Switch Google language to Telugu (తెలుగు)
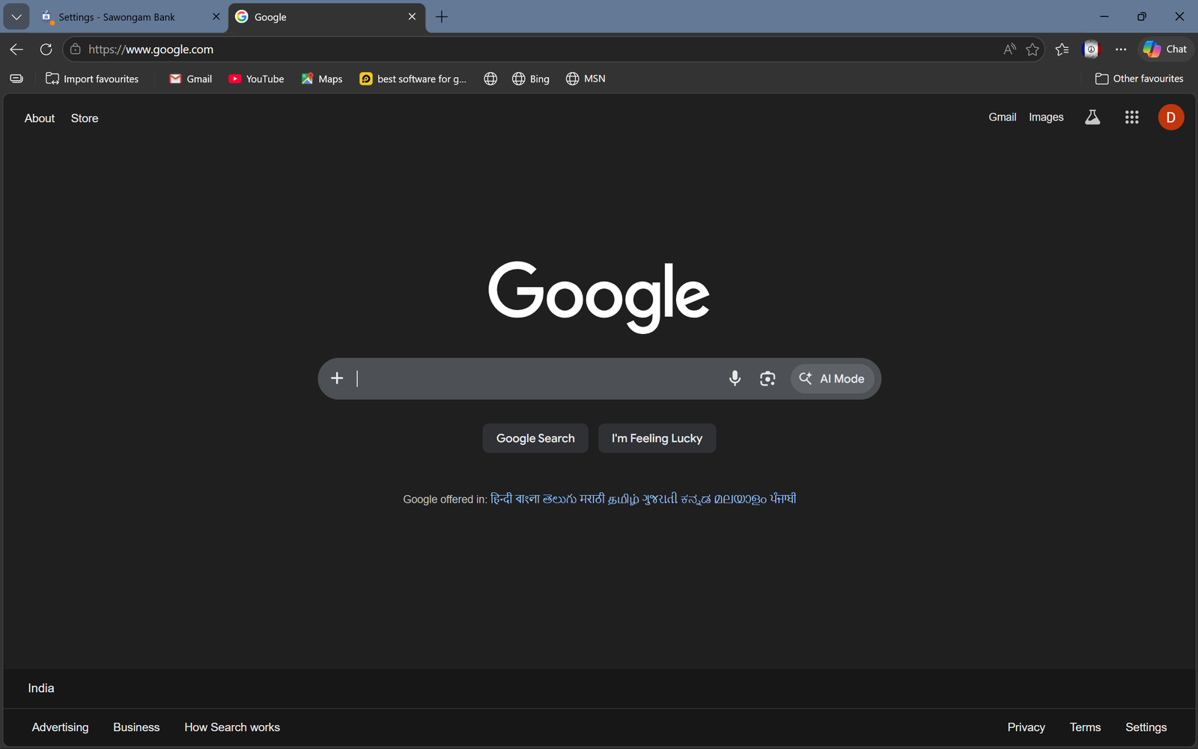Image resolution: width=1198 pixels, height=749 pixels. tap(559, 499)
